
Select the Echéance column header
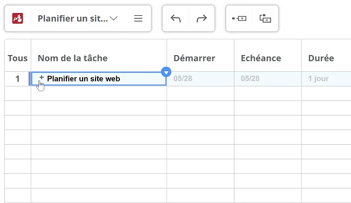(261, 58)
